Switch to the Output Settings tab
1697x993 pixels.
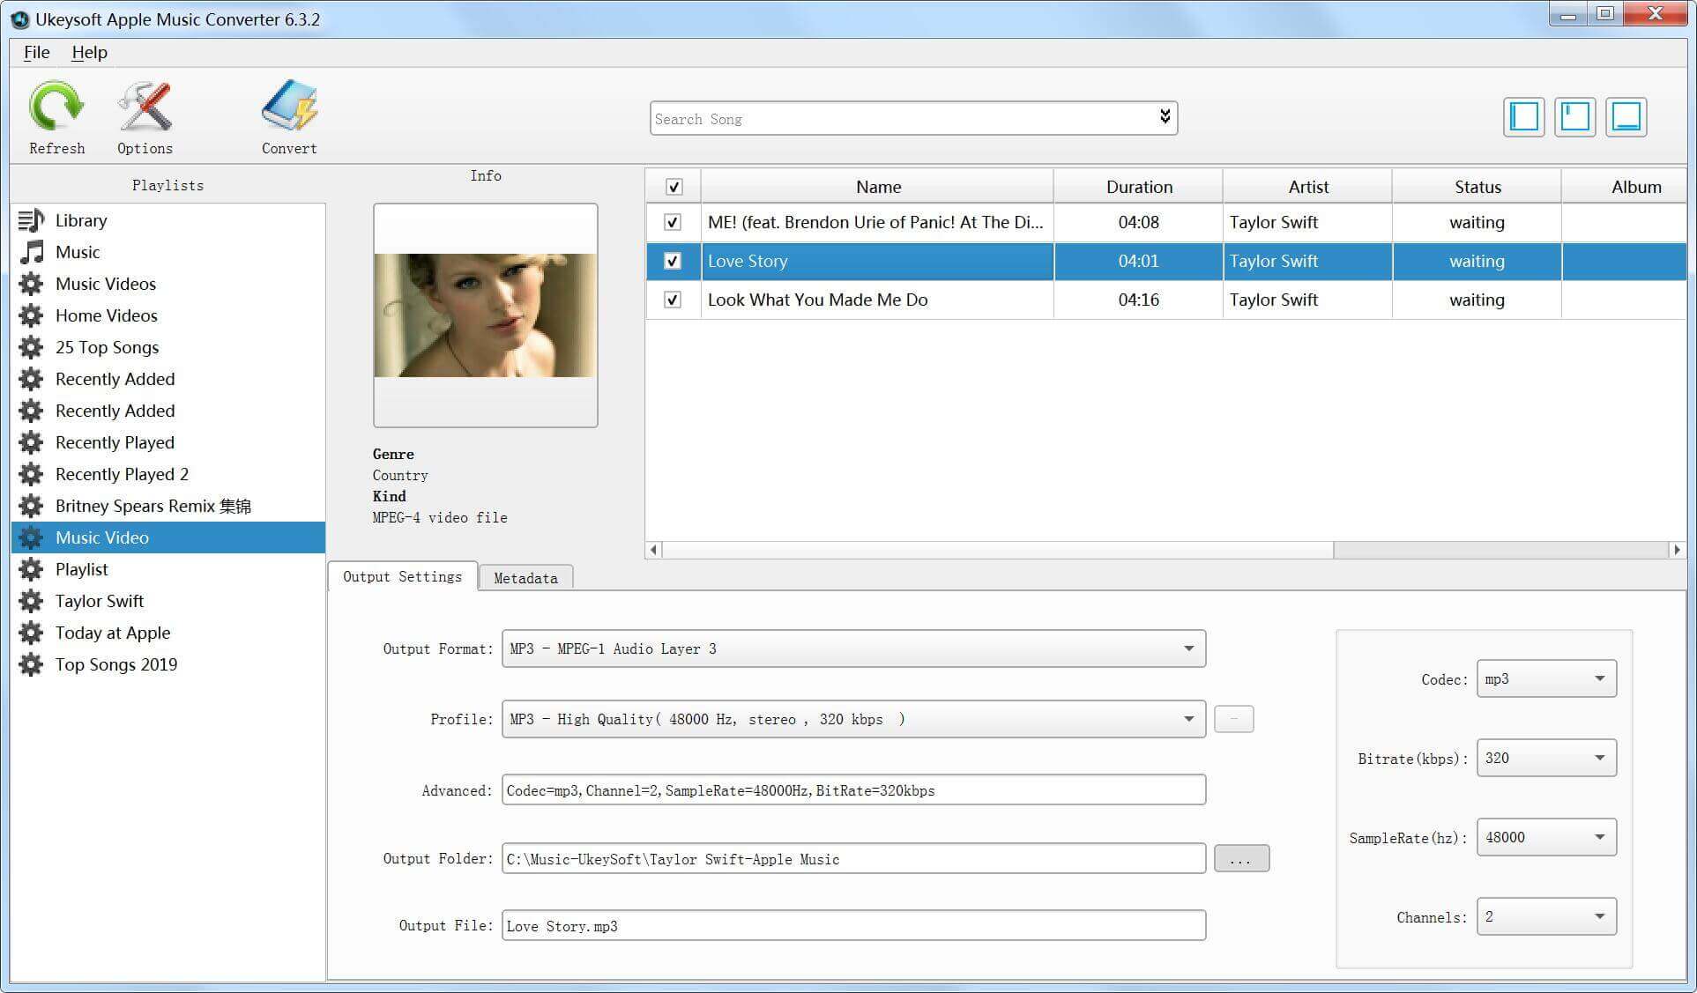click(401, 578)
